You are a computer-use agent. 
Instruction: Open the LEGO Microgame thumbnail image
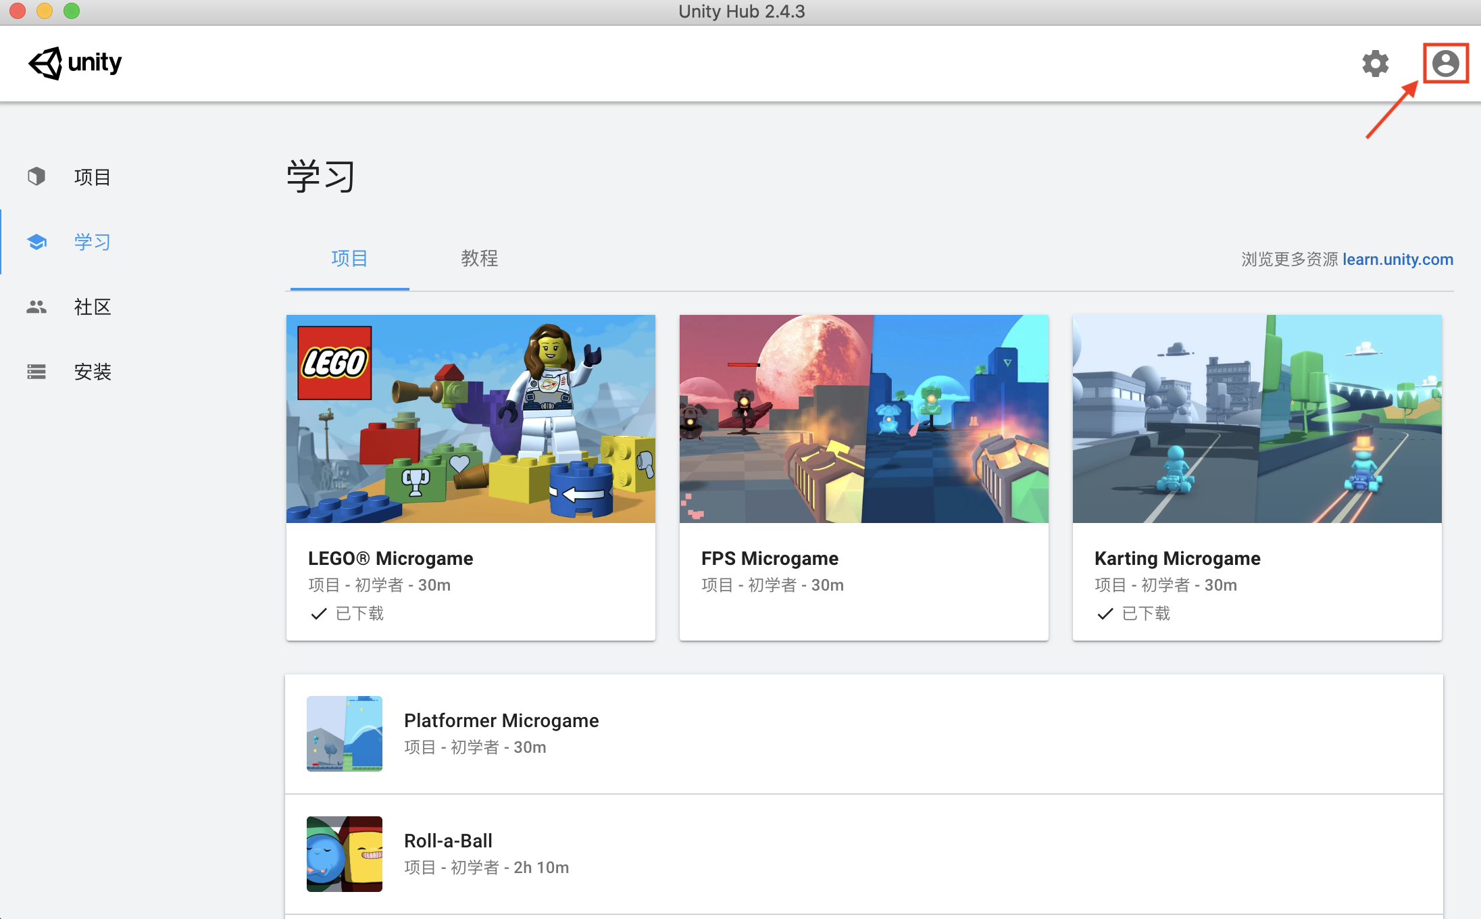click(471, 419)
